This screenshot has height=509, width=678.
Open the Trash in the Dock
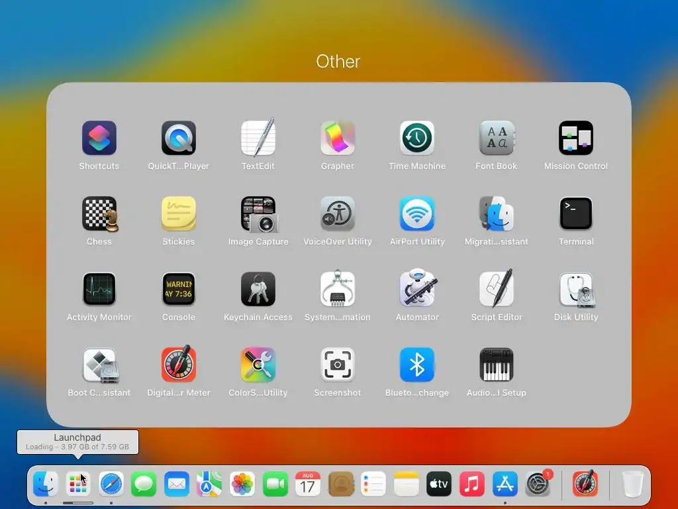[x=632, y=484]
